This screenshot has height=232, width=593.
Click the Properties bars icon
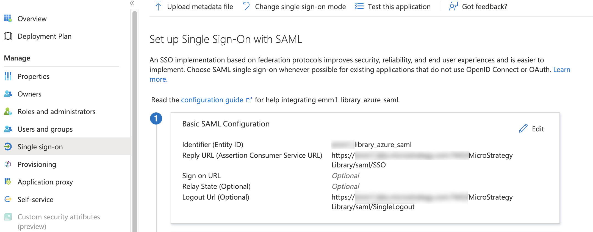point(8,76)
